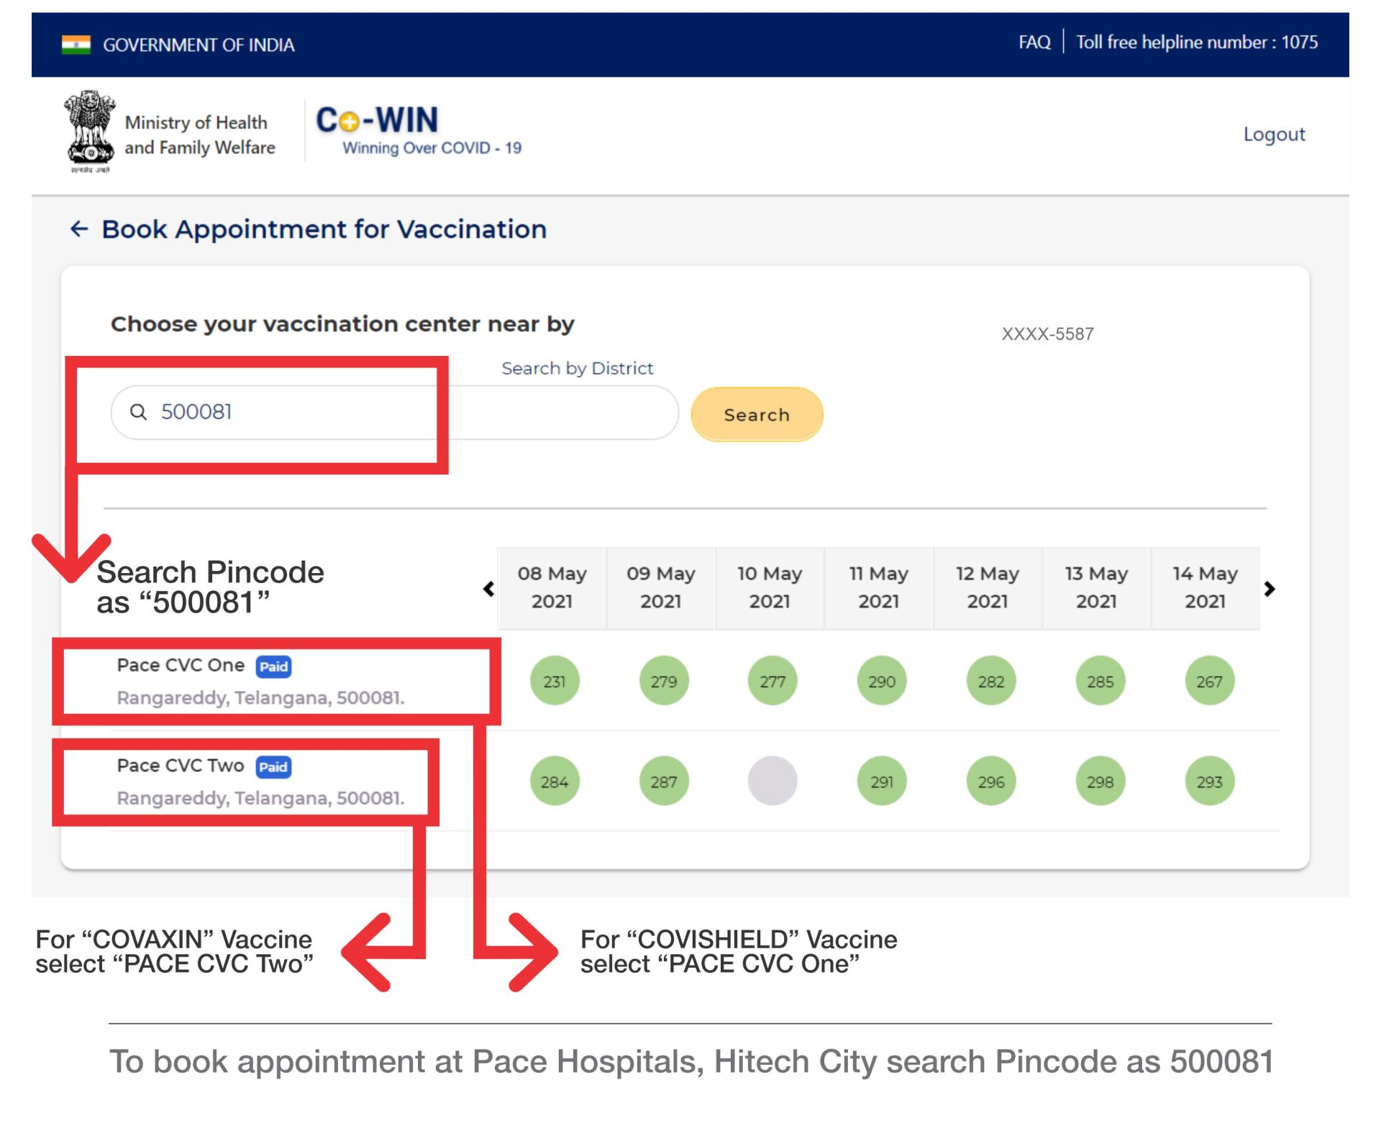Screen dimensions: 1381x1123
Task: Click the Pace CVC Two address text
Action: pos(260,799)
